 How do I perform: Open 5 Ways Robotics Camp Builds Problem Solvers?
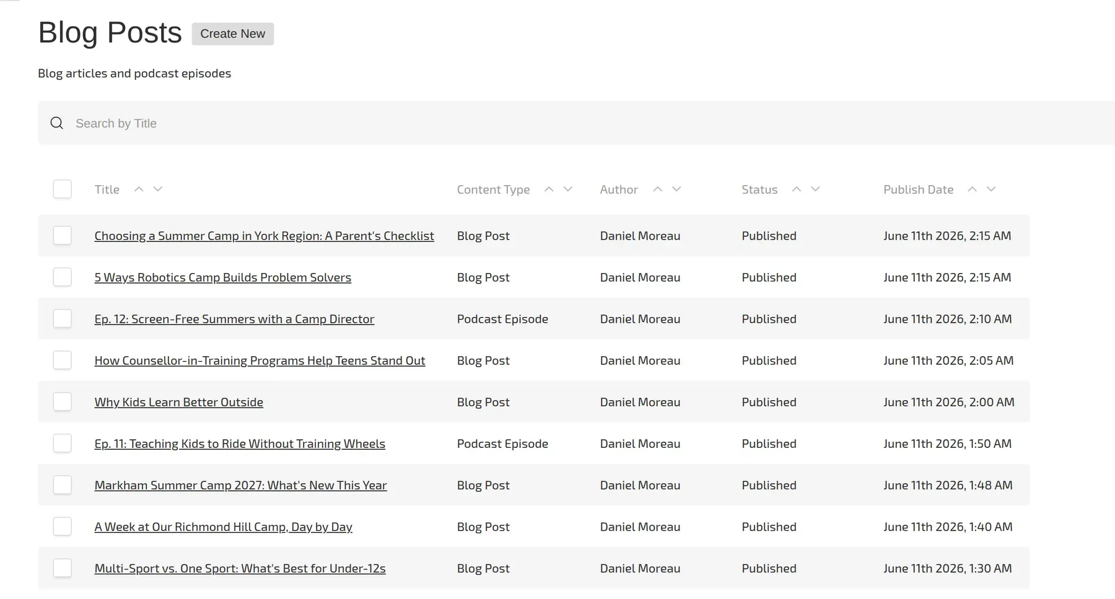point(222,278)
